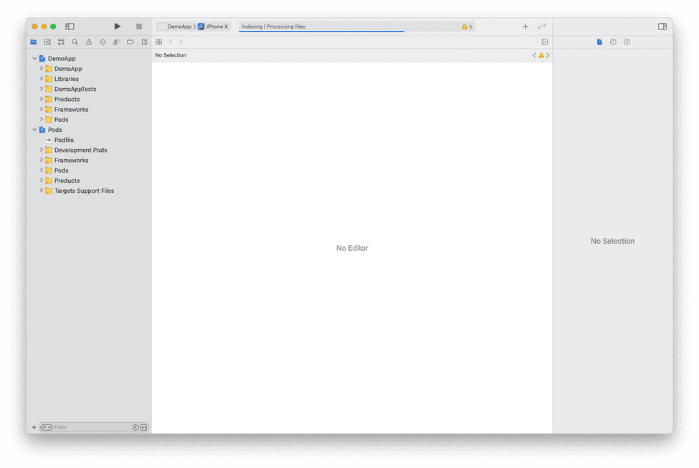Open the iPhone X destination selector
Screen dimensions: 699x468
coord(214,26)
